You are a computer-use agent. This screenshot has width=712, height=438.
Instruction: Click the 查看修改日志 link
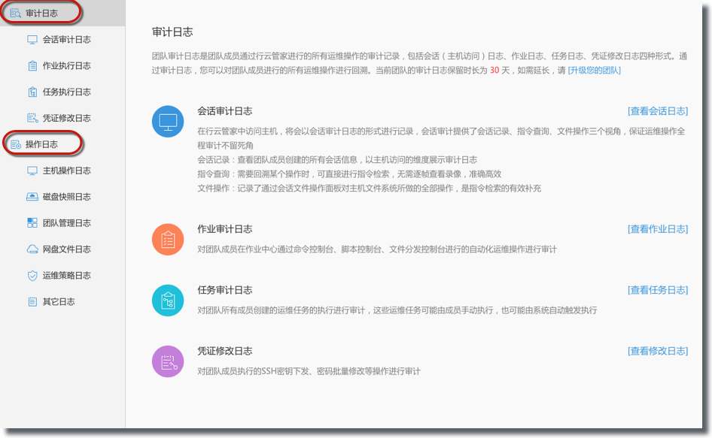(657, 351)
